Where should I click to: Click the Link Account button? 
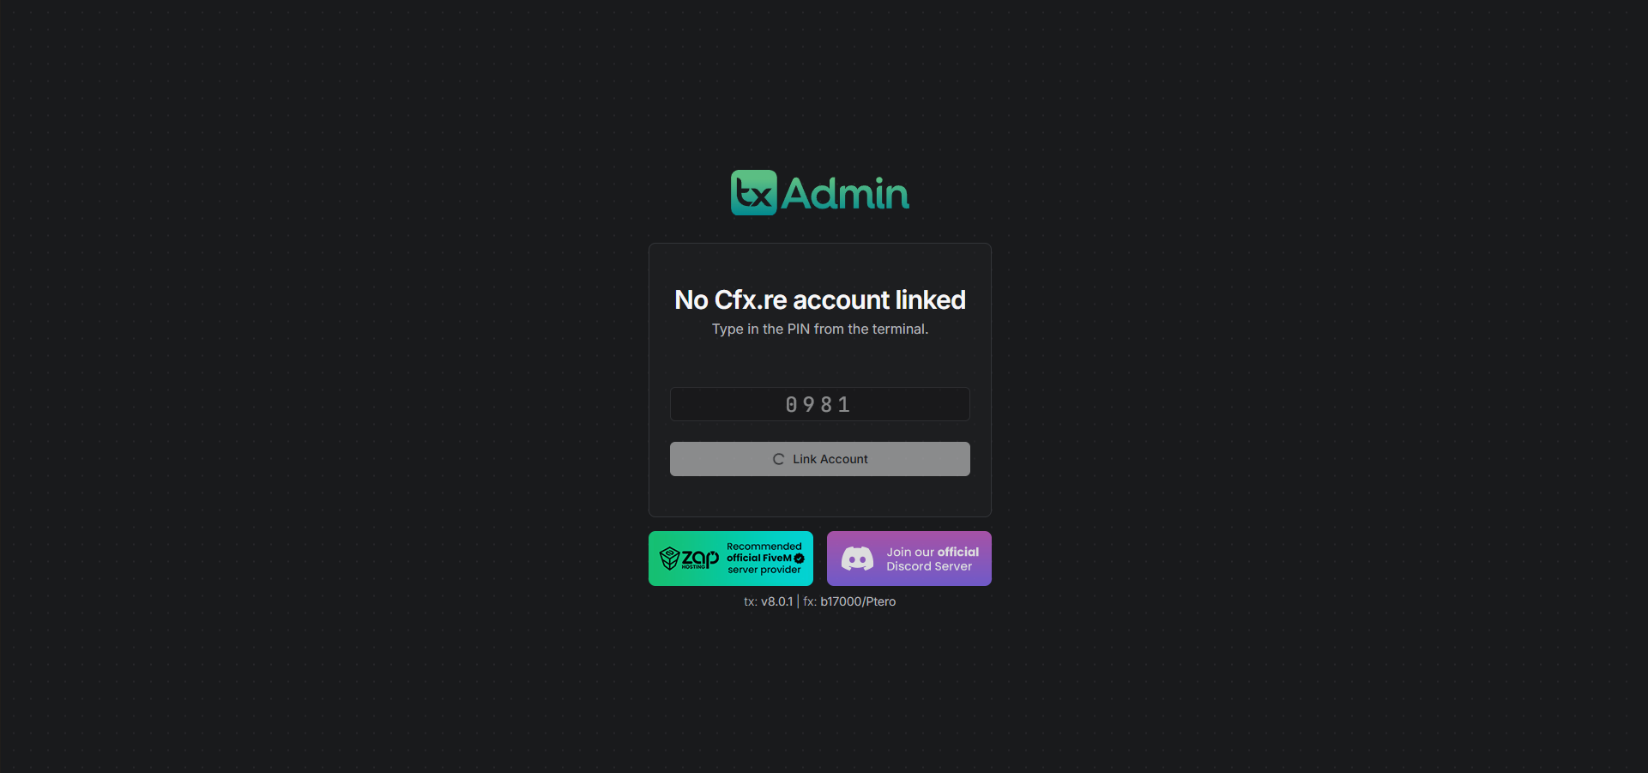pyautogui.click(x=820, y=459)
